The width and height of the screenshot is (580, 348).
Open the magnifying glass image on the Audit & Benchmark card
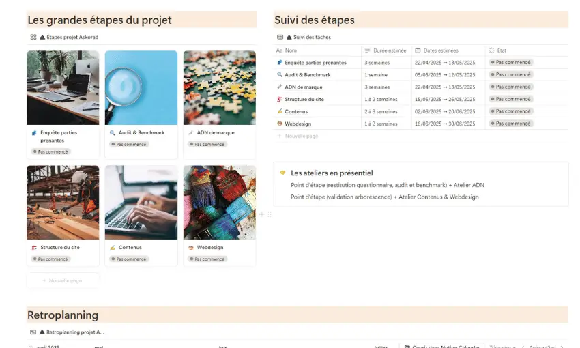[x=141, y=87]
